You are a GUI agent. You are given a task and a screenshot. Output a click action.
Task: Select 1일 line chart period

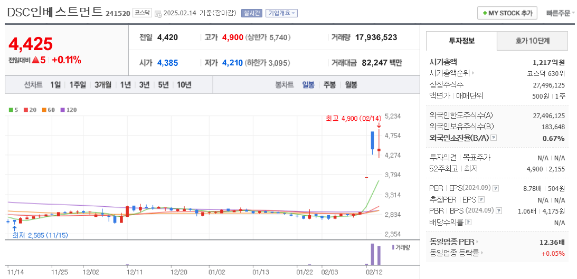tap(55, 85)
